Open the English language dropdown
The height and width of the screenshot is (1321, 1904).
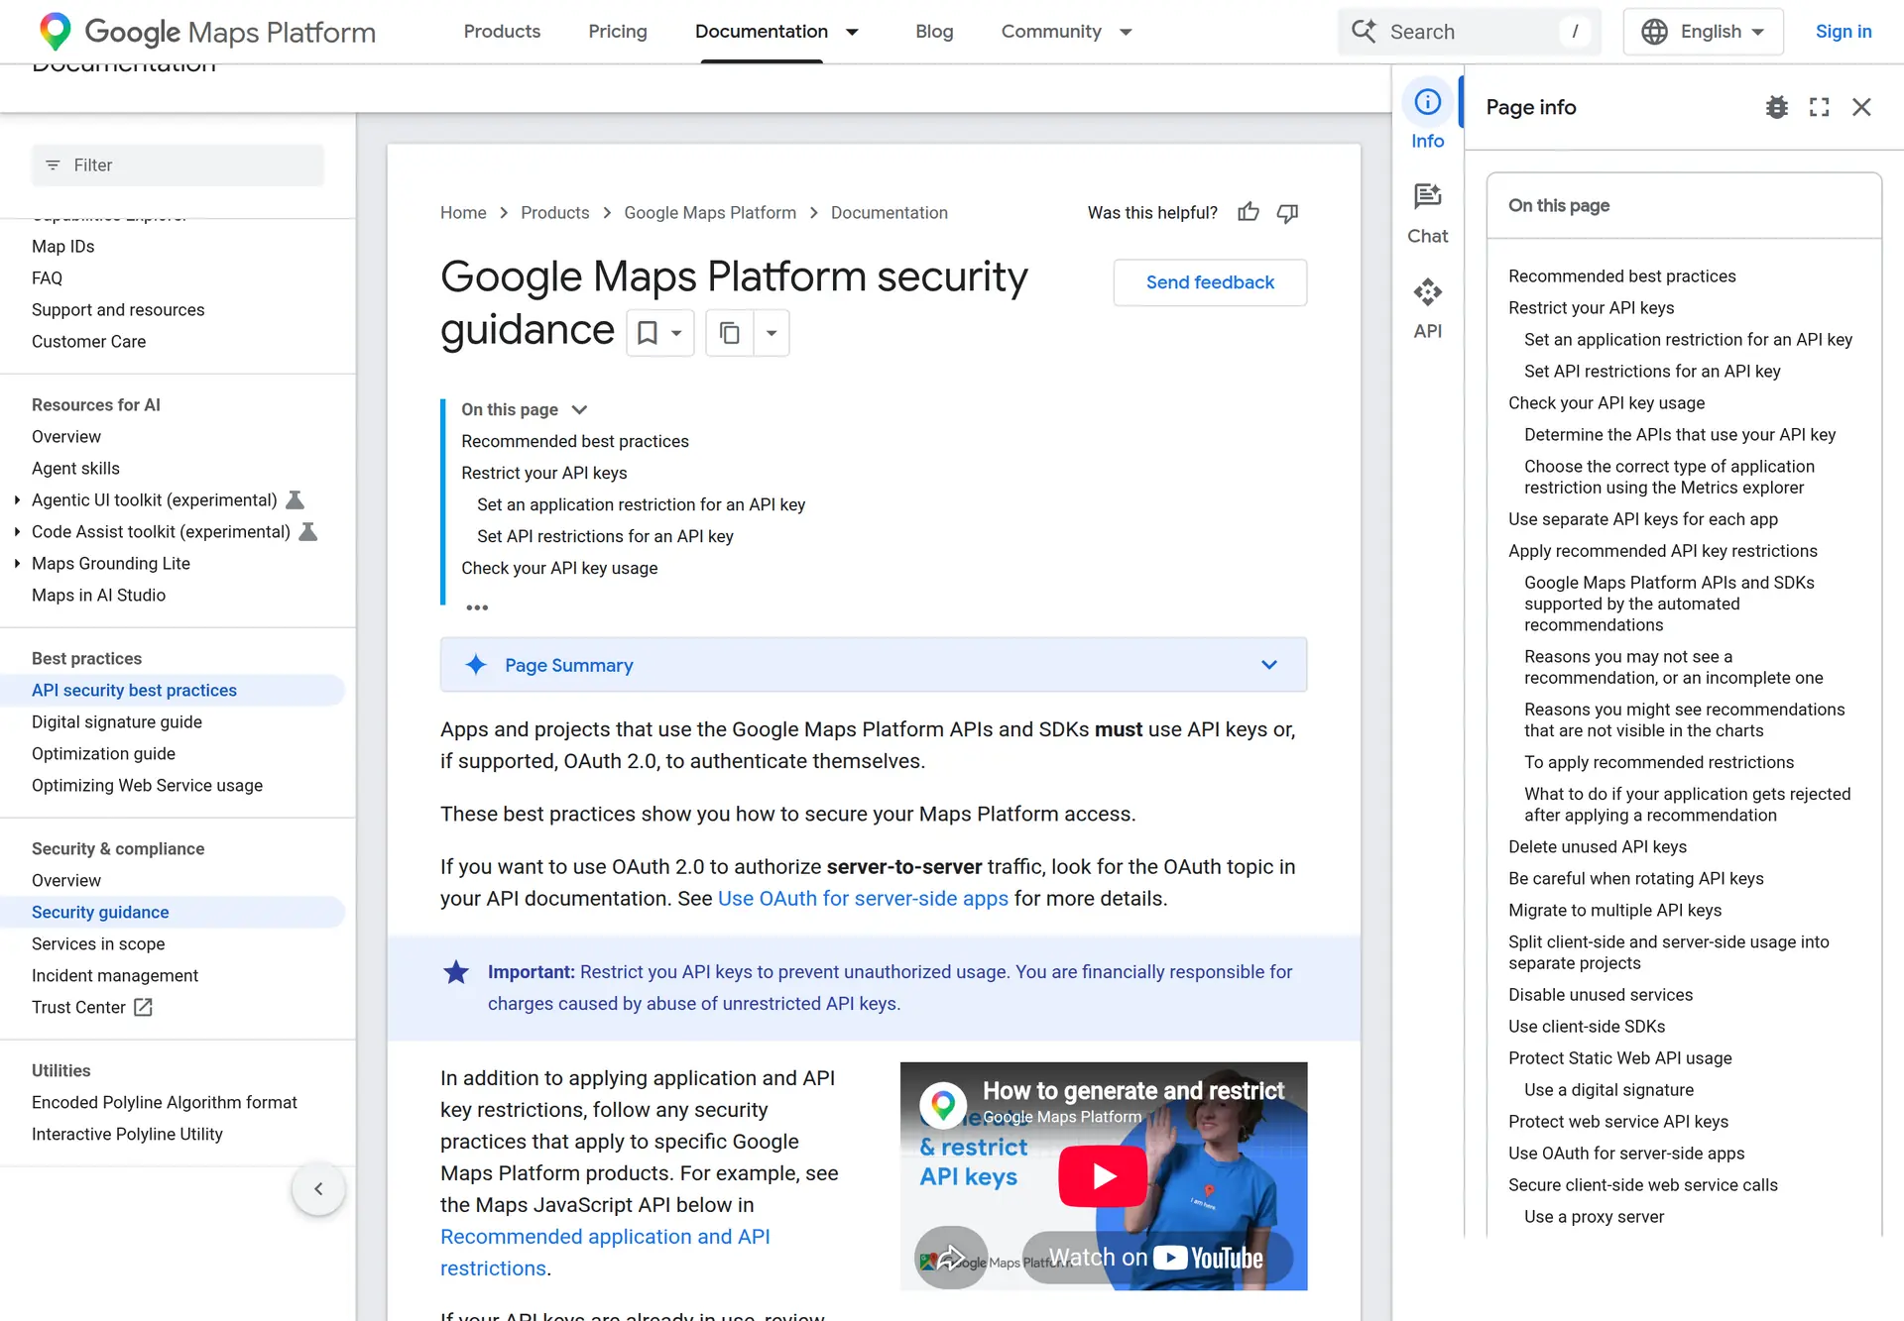1703,32
